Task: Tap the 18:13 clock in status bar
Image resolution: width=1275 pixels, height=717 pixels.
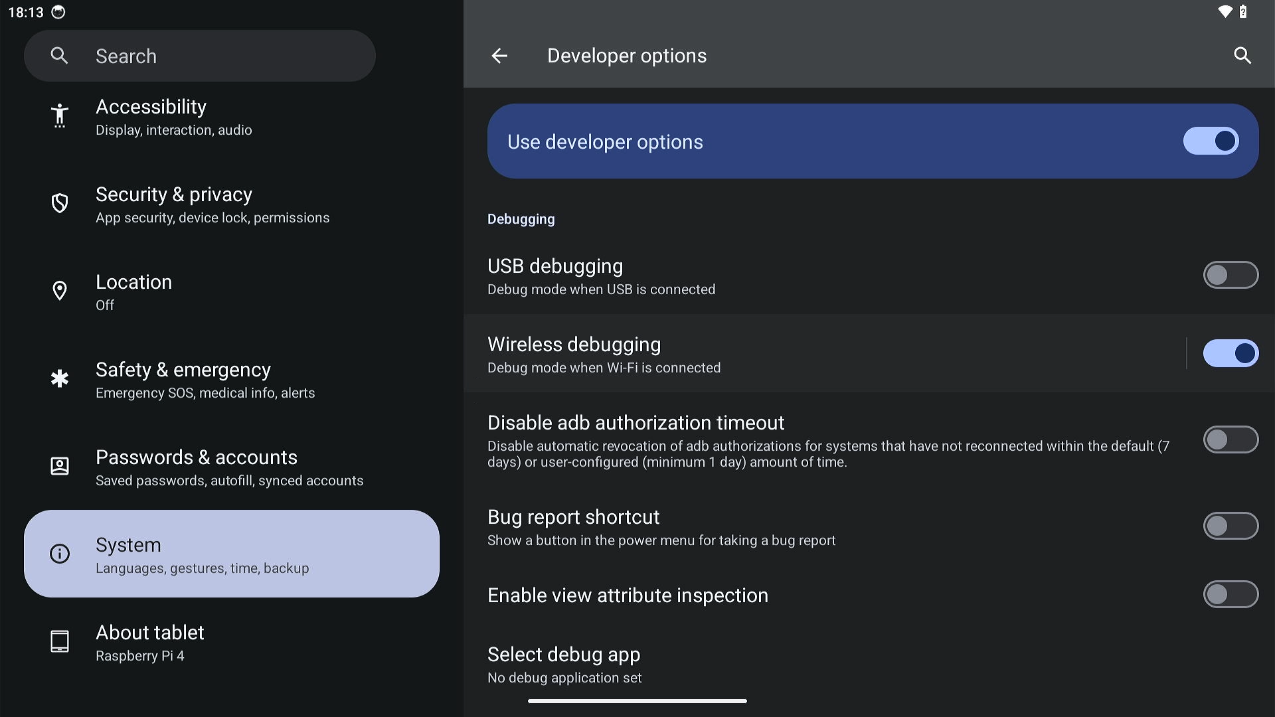Action: point(26,12)
